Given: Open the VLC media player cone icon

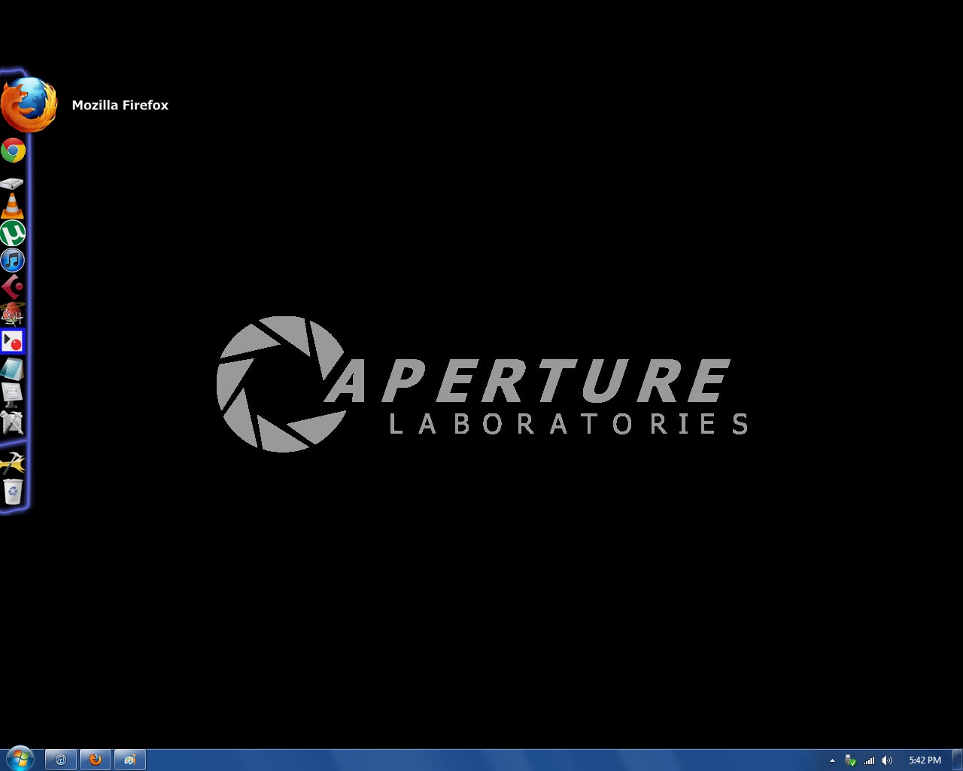Looking at the screenshot, I should coord(12,206).
